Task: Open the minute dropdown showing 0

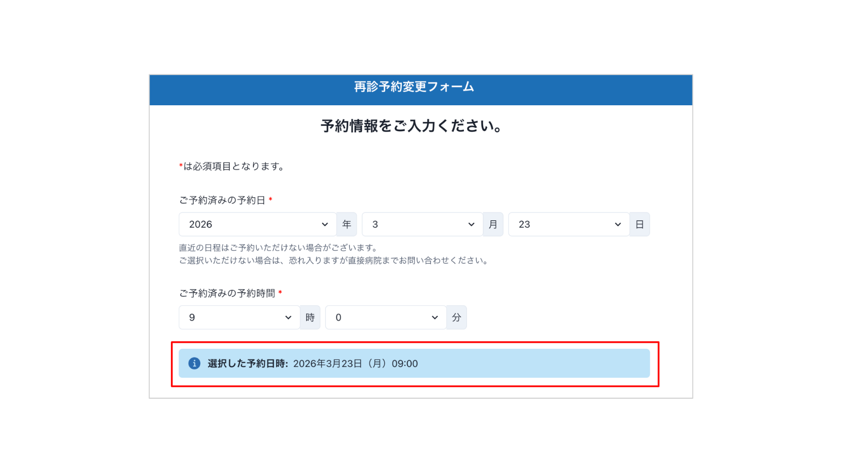Action: 377,317
